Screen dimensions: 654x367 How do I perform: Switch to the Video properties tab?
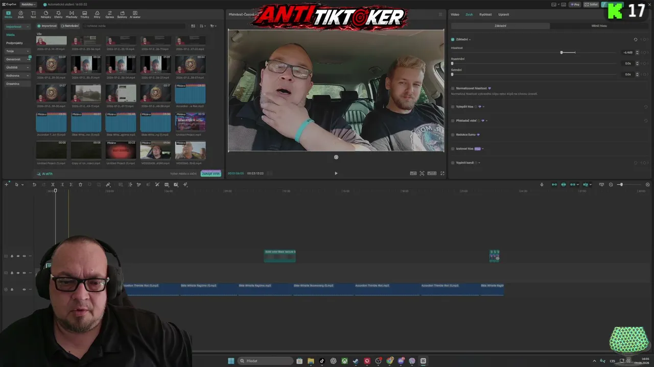(455, 14)
